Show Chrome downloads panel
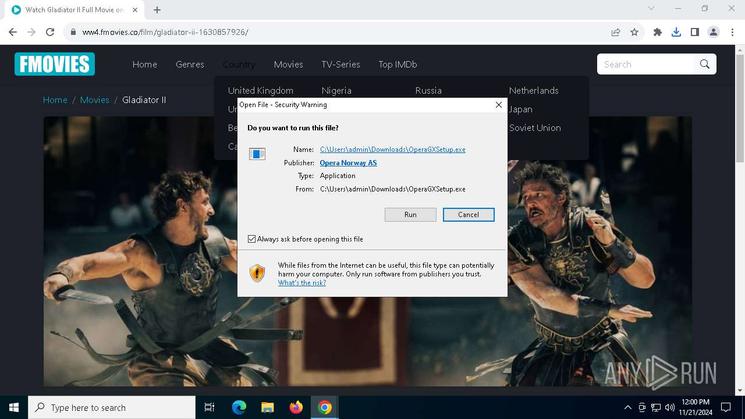The image size is (745, 419). tap(676, 32)
